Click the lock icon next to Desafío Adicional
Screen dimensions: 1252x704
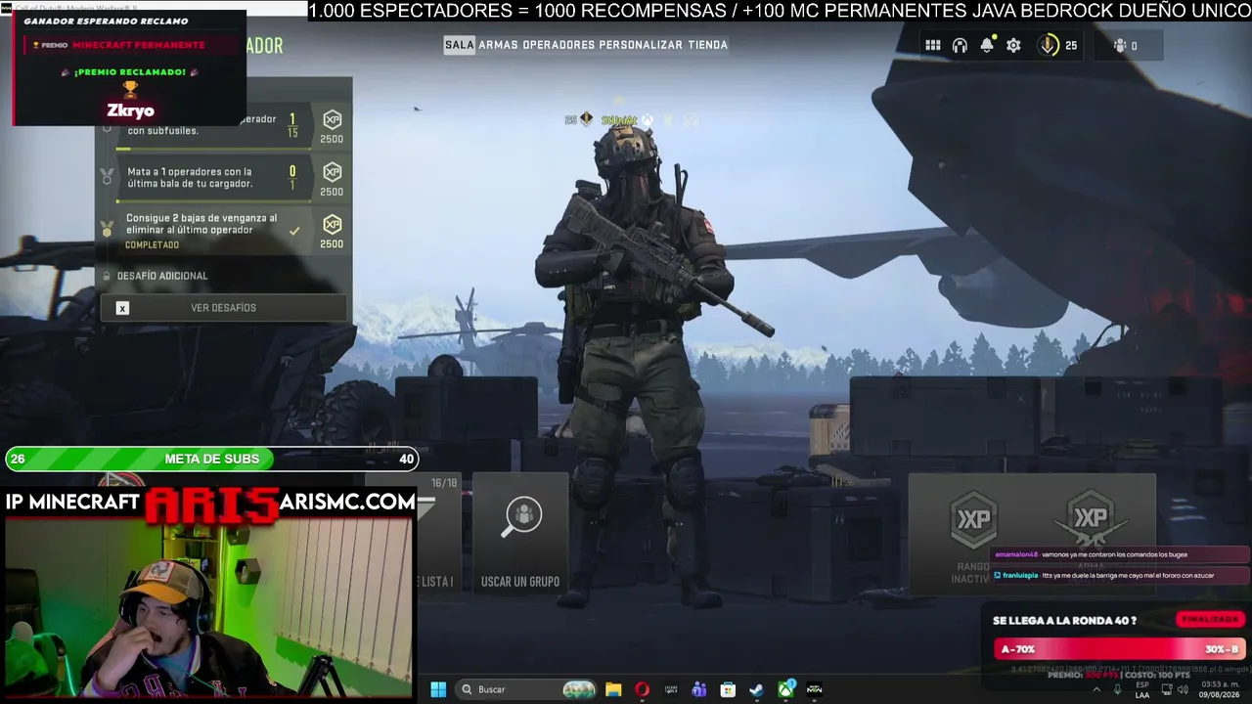tap(108, 276)
